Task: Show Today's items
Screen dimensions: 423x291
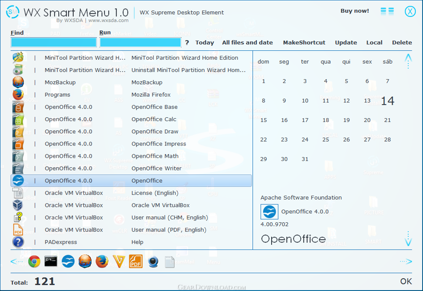Action: (205, 42)
